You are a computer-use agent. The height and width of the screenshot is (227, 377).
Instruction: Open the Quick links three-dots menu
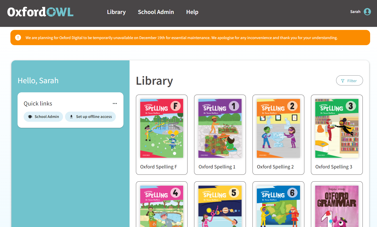point(115,103)
